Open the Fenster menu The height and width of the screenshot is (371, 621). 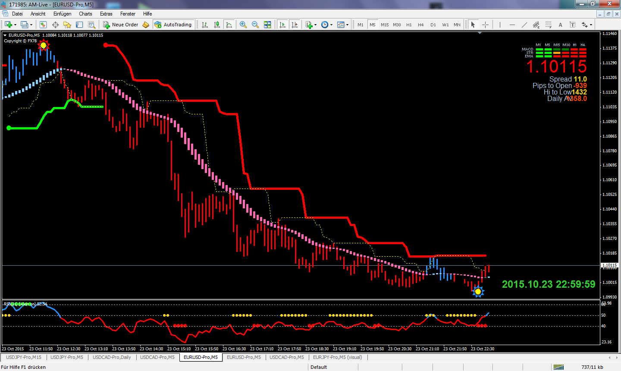[128, 14]
